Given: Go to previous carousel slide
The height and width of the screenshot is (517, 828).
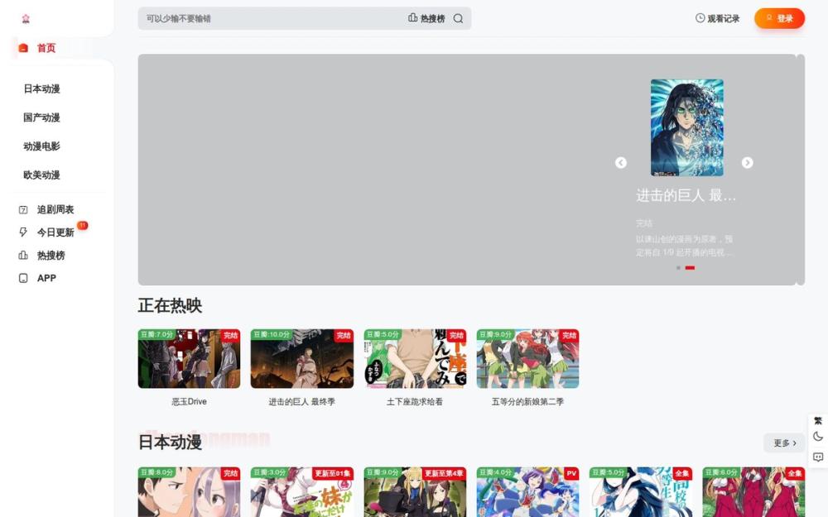Looking at the screenshot, I should [x=621, y=162].
